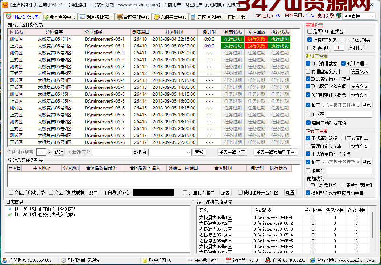Click 浏览 in the 正式区设置 section

tap(366, 162)
